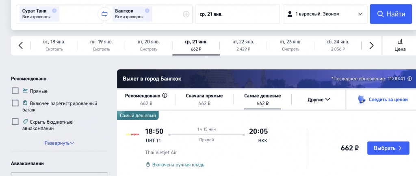Expand filters via Развернуть link

59,143
